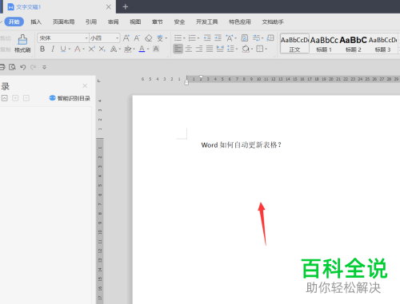Screen dimensions: 400x304
Task: Toggle italic formatting
Action: (x=53, y=49)
